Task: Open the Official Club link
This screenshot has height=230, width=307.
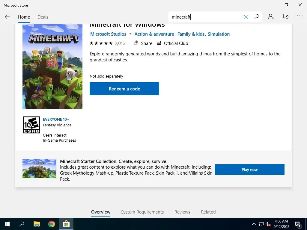Action: [172, 43]
